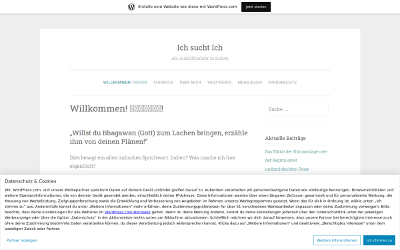
Task: Navigate to 'Mehr Blogs'
Action: pyautogui.click(x=250, y=83)
